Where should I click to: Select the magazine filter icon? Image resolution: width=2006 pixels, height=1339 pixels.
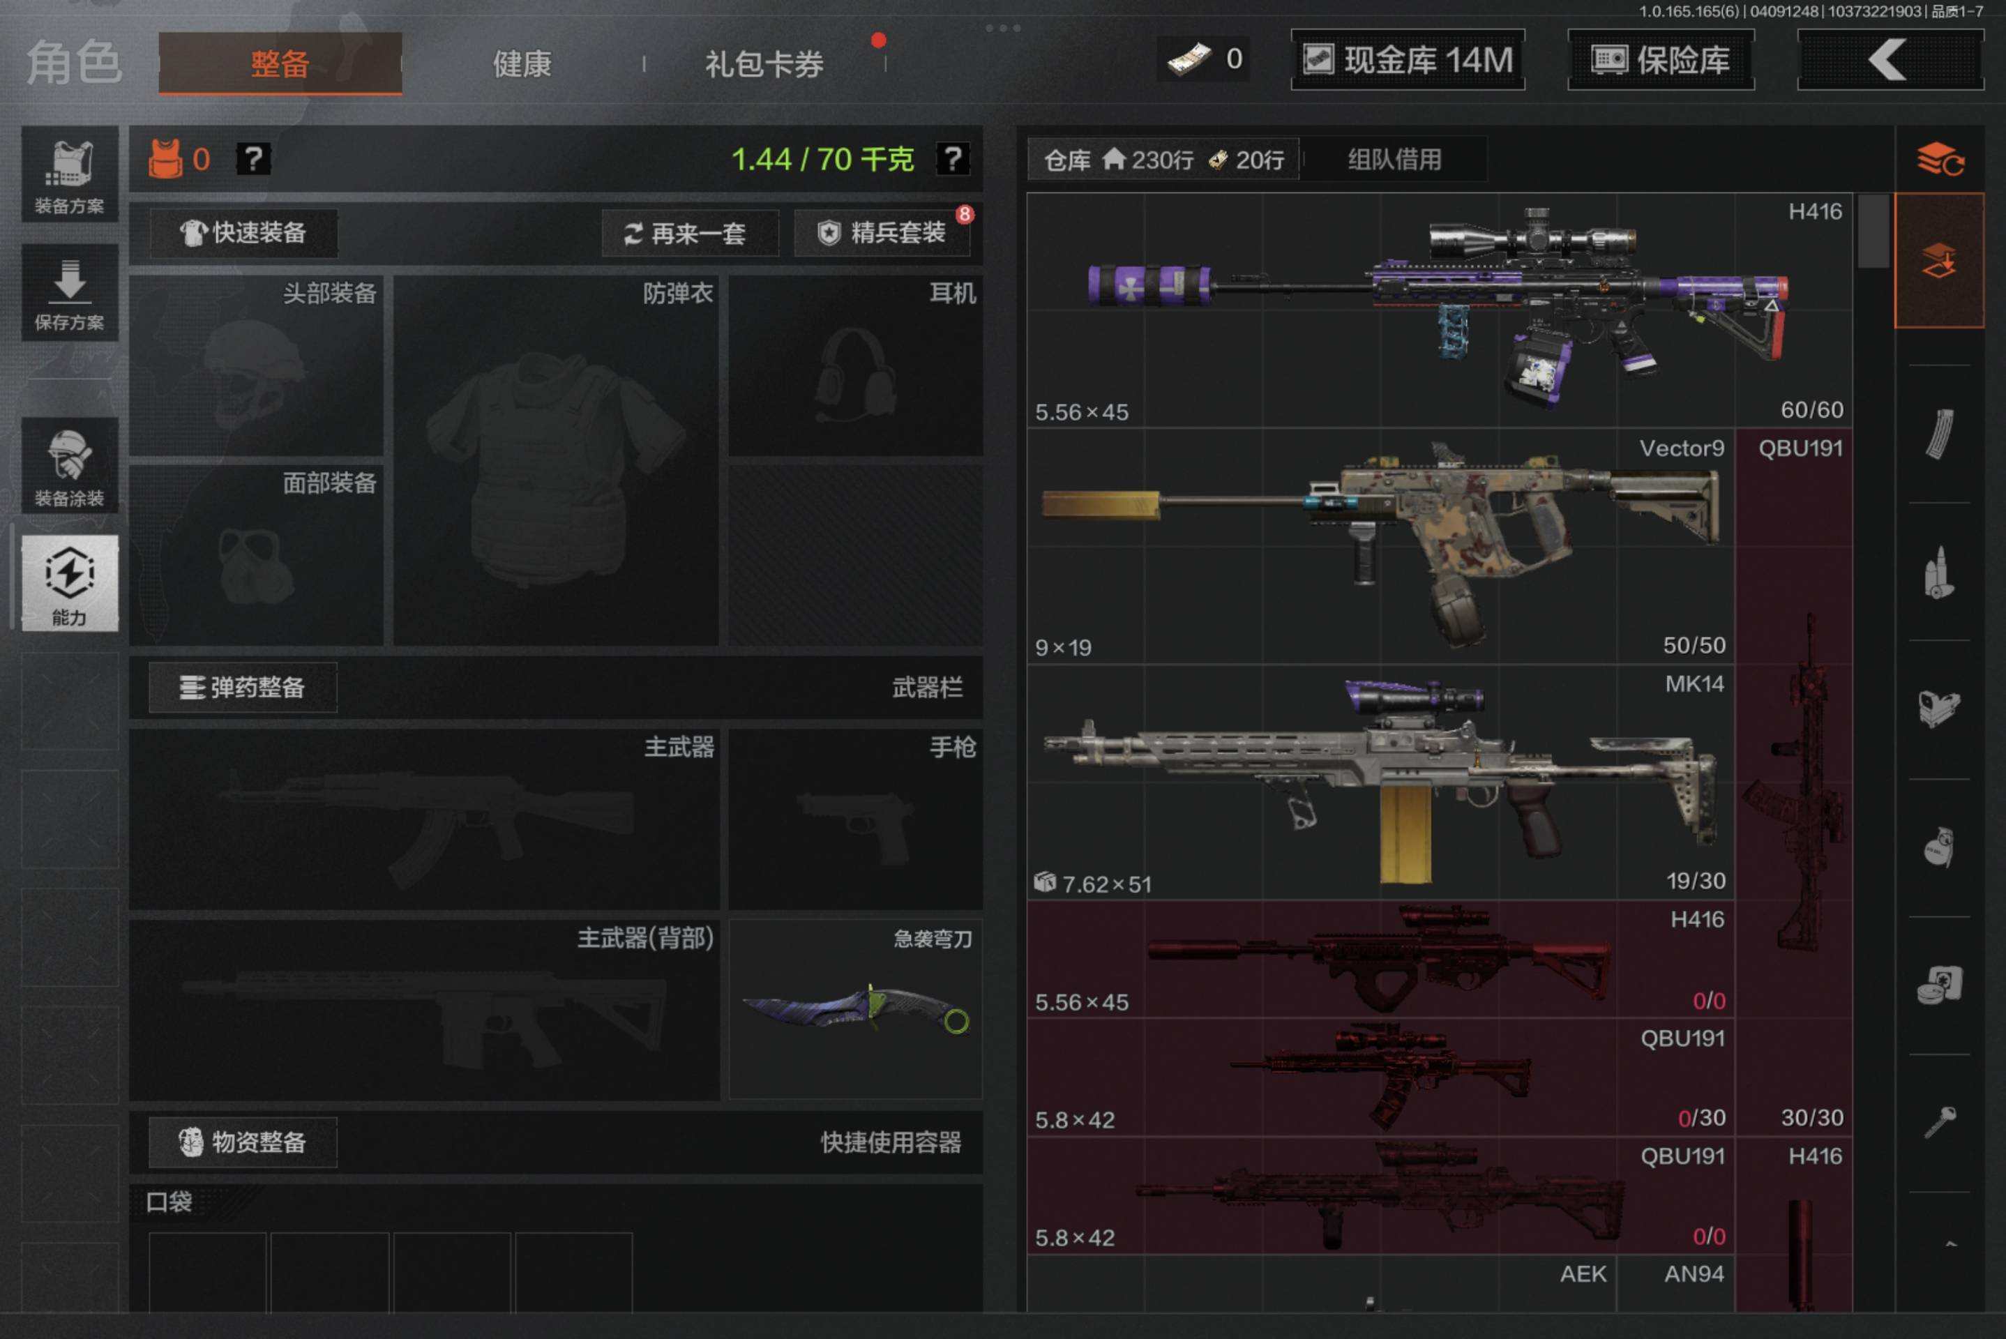(x=1940, y=434)
